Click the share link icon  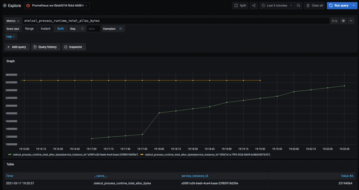tap(254, 6)
